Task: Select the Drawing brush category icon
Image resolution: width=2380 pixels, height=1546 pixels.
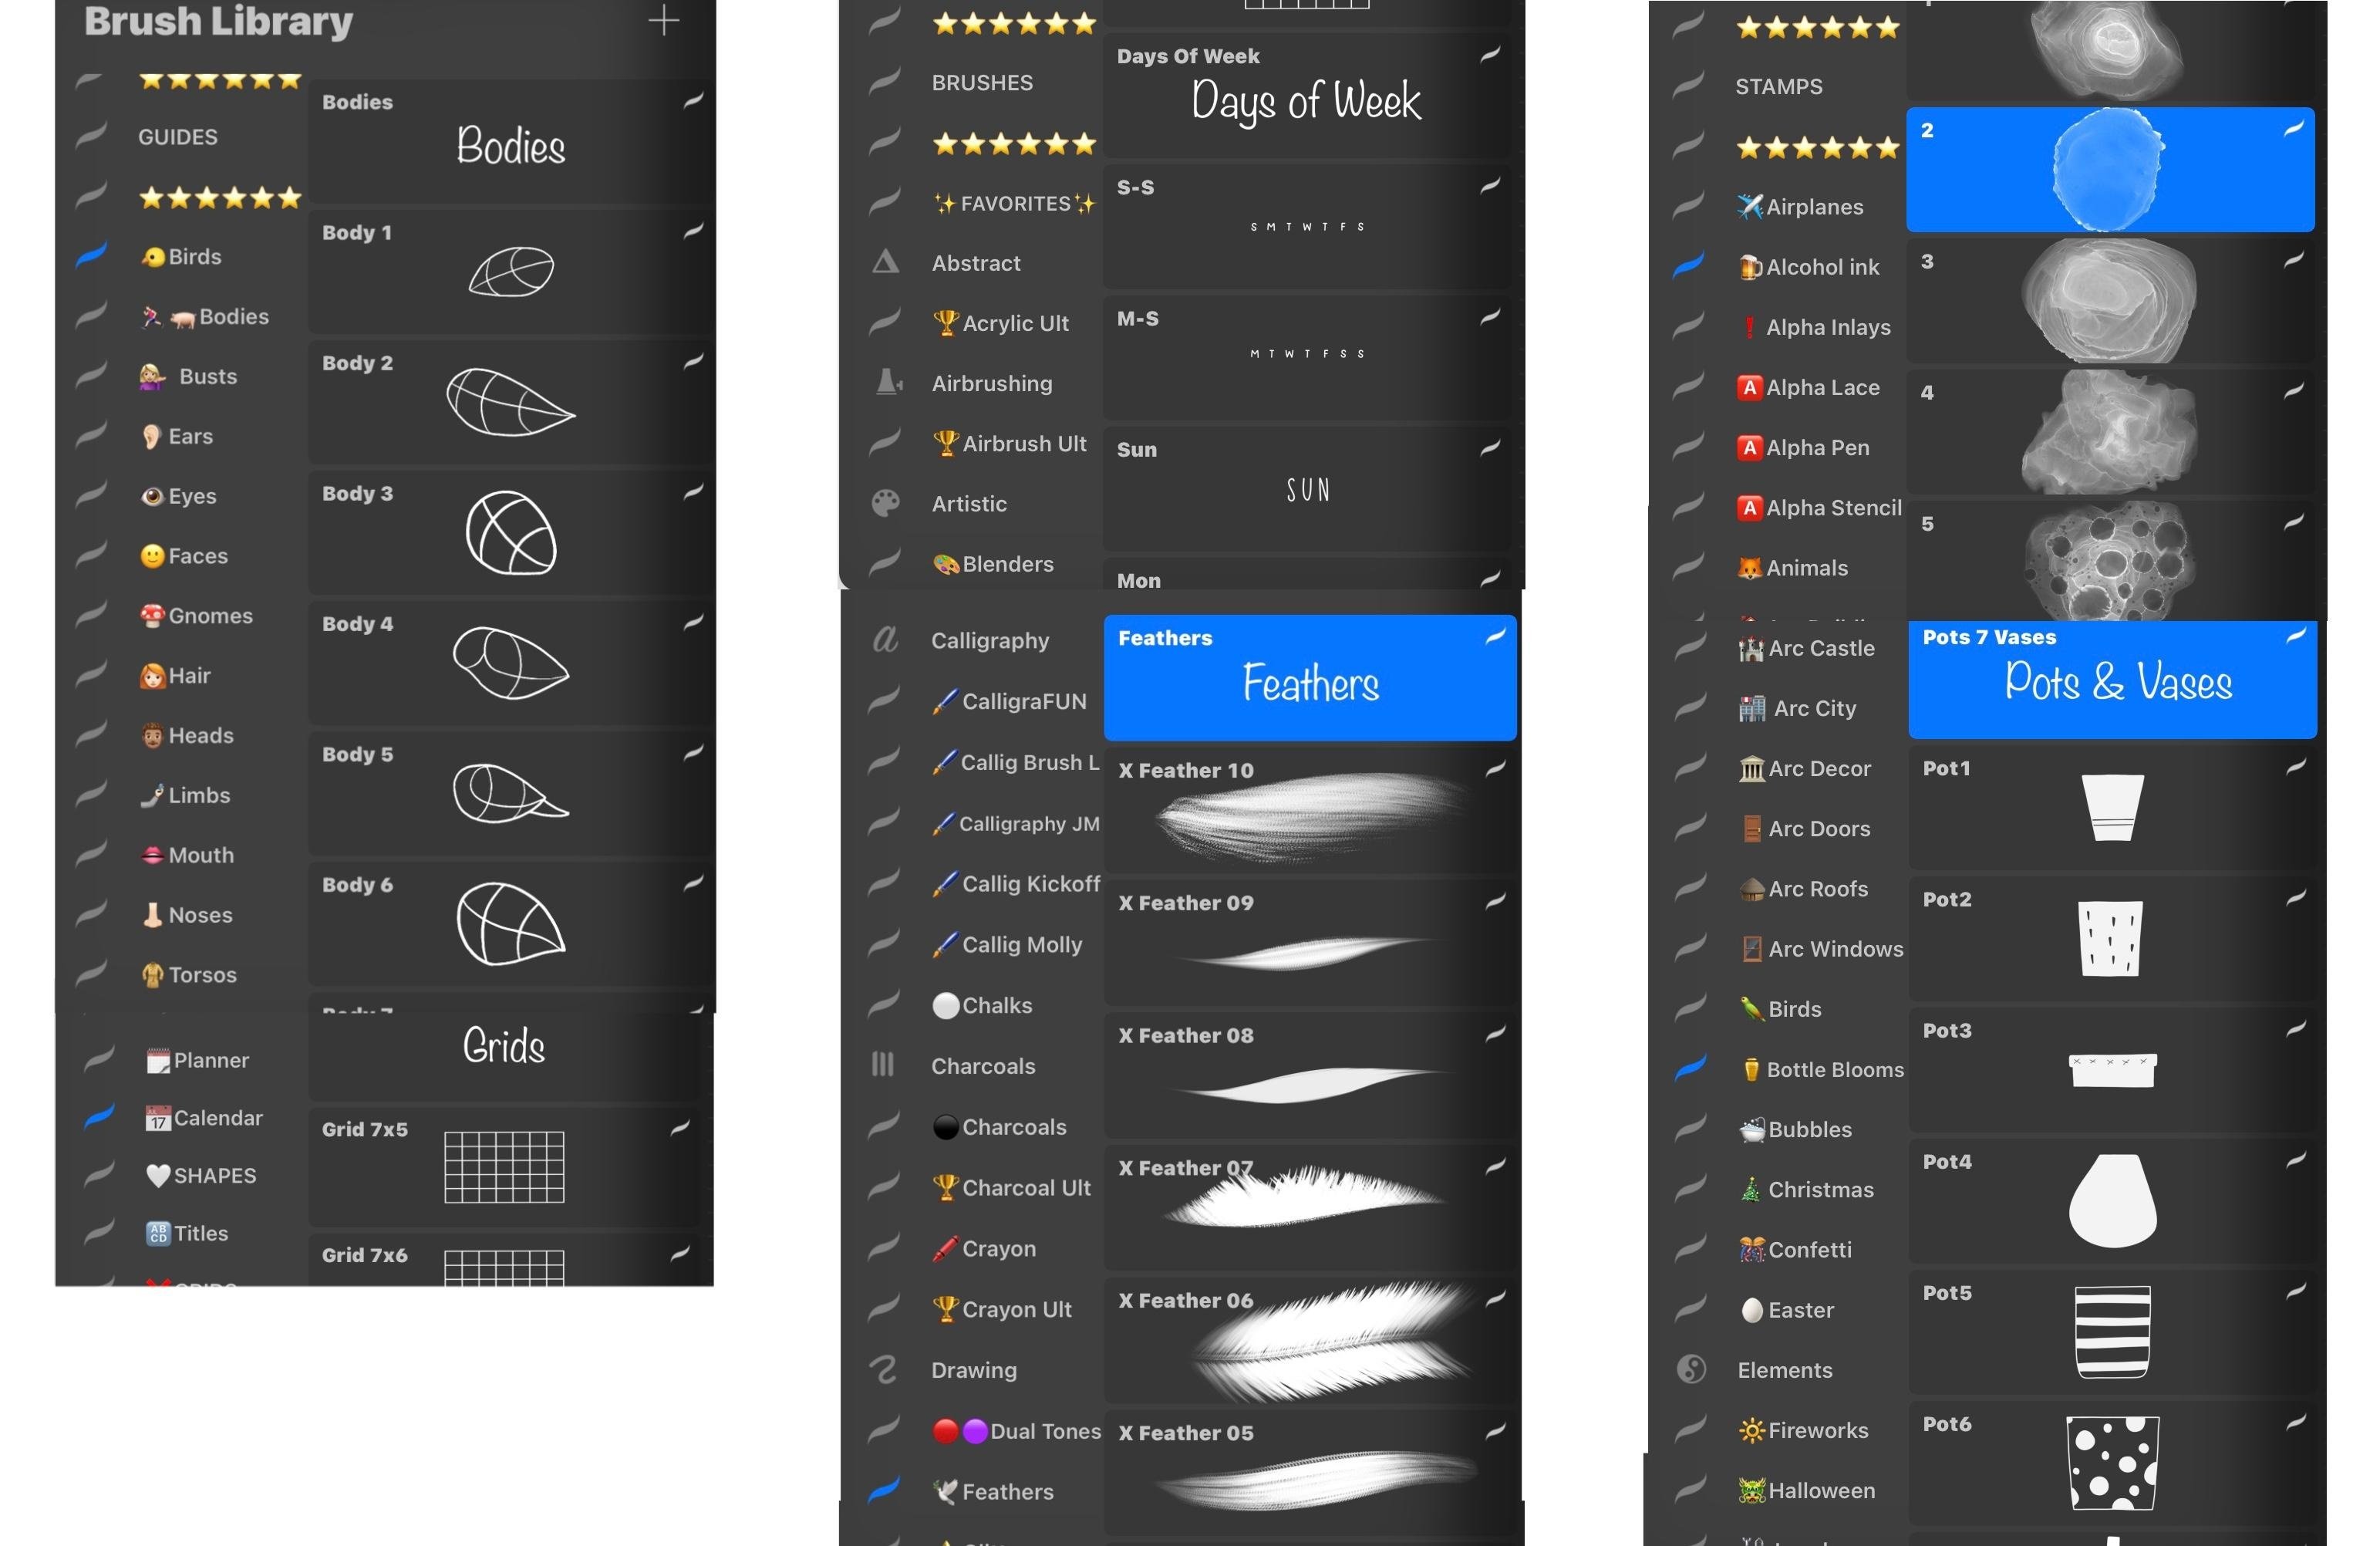Action: 883,1369
